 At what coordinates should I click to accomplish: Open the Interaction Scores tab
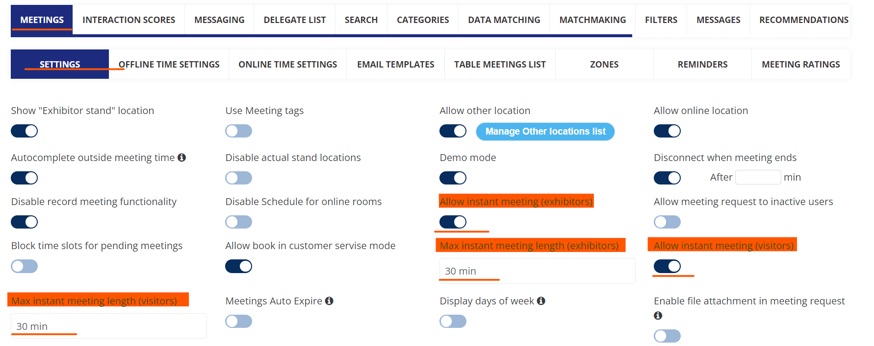coord(129,20)
